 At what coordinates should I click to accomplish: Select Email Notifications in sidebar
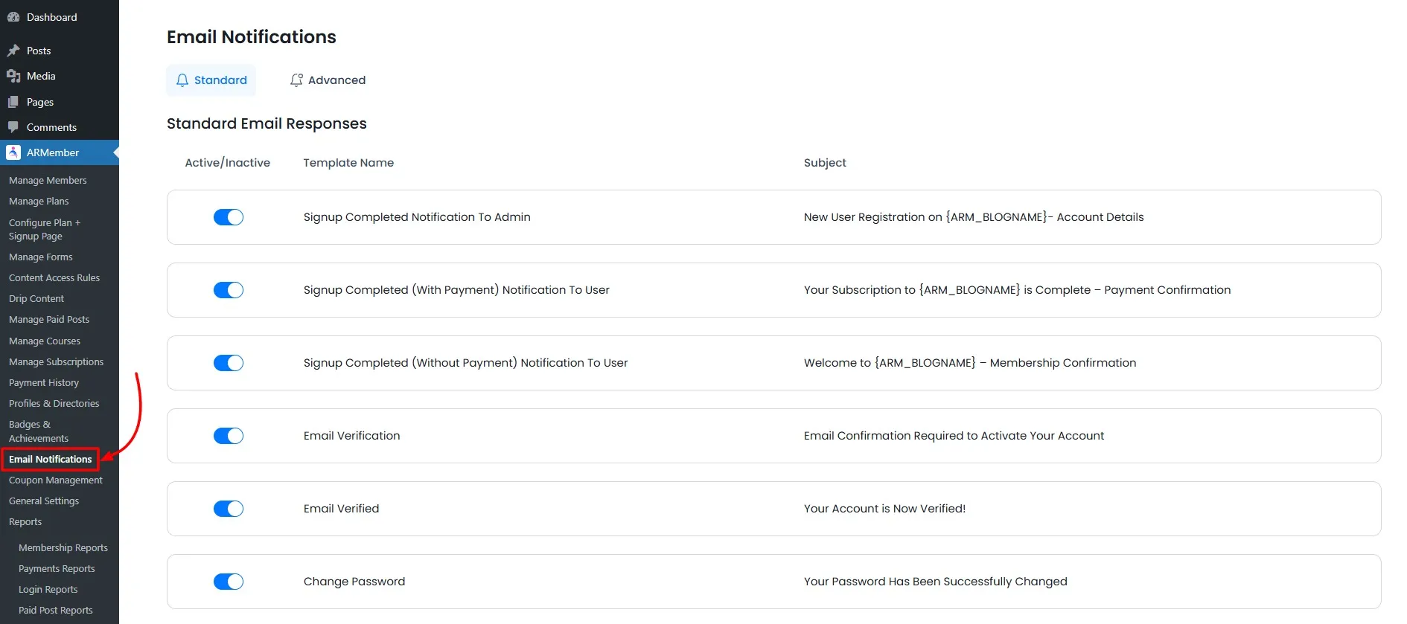51,459
